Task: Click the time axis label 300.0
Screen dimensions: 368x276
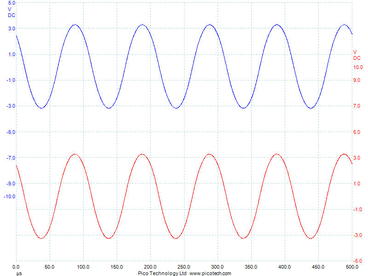Action: pos(217,267)
